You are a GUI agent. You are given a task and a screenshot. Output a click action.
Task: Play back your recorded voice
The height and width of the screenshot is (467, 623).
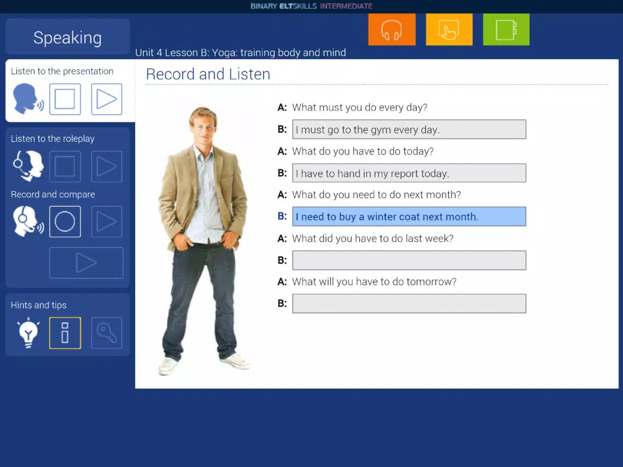106,221
